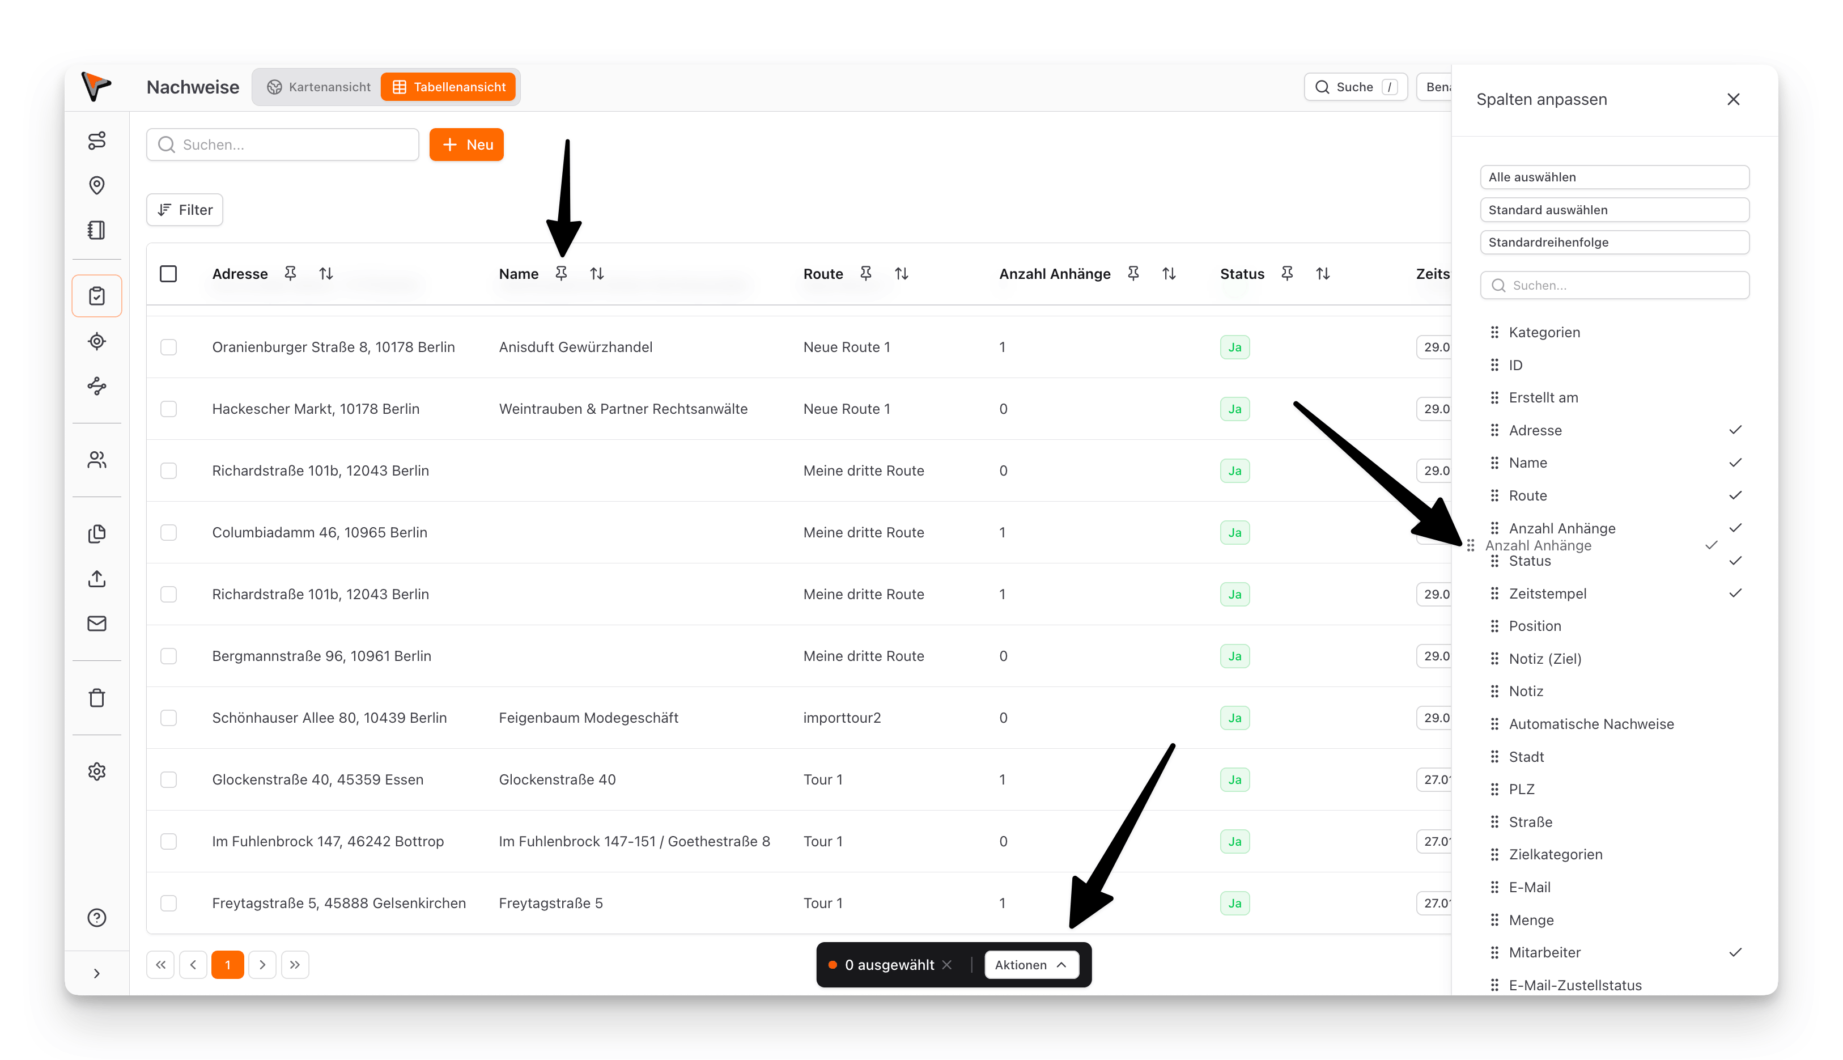This screenshot has width=1843, height=1060.
Task: Open the trash bin in sidebar
Action: pos(97,697)
